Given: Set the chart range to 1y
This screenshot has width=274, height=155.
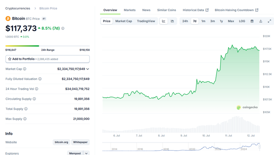Looking at the screenshot, I should pyautogui.click(x=222, y=21).
